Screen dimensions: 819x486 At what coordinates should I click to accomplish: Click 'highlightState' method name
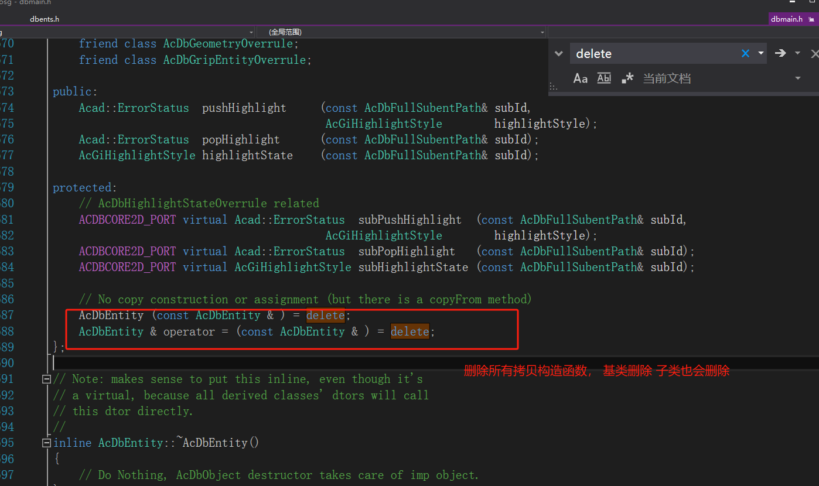click(247, 155)
